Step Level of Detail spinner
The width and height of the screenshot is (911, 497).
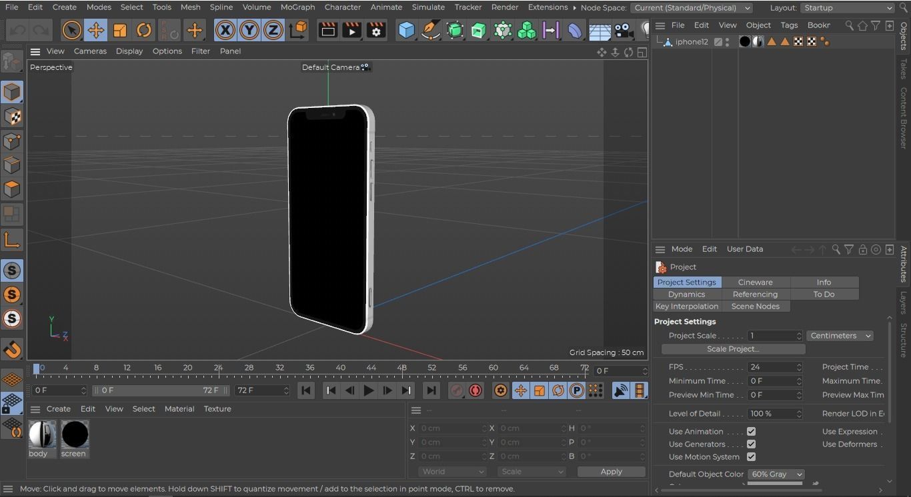(x=799, y=414)
